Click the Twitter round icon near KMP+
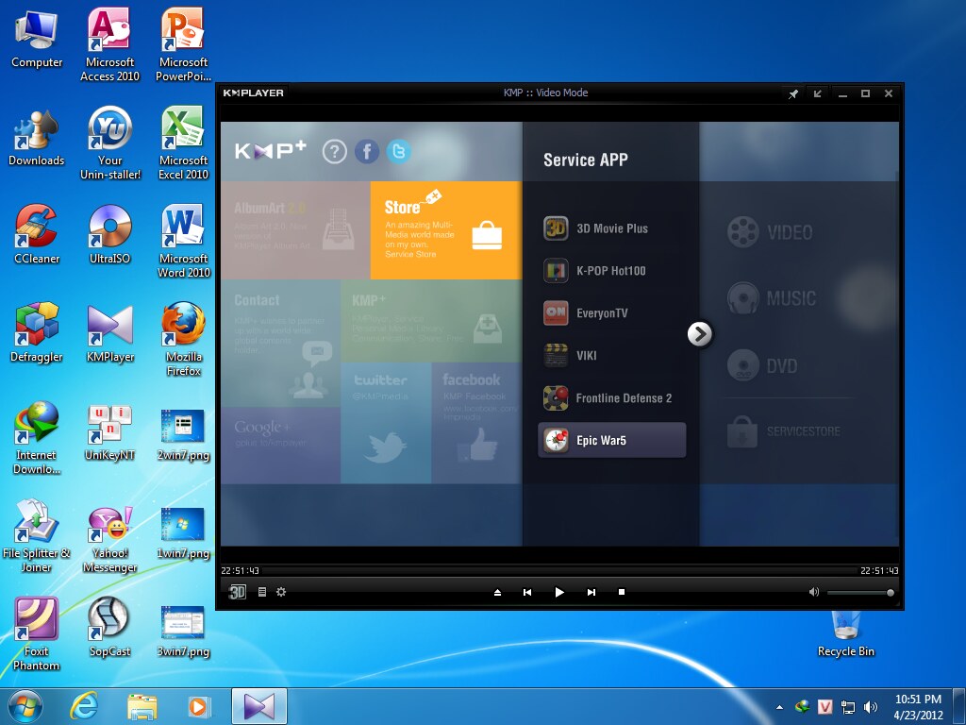This screenshot has width=966, height=725. click(x=399, y=151)
